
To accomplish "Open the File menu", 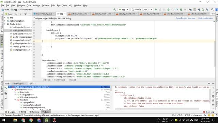I will [x=2, y=5].
